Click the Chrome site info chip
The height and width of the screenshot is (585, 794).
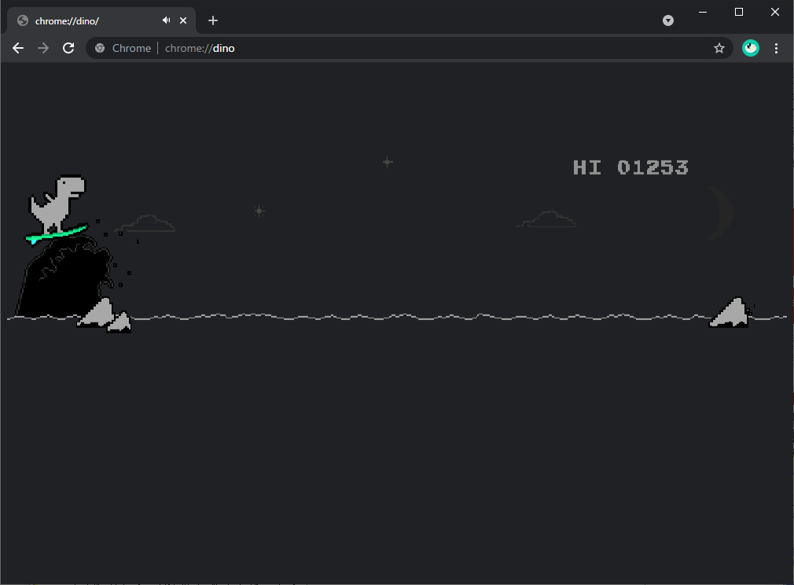tap(123, 48)
